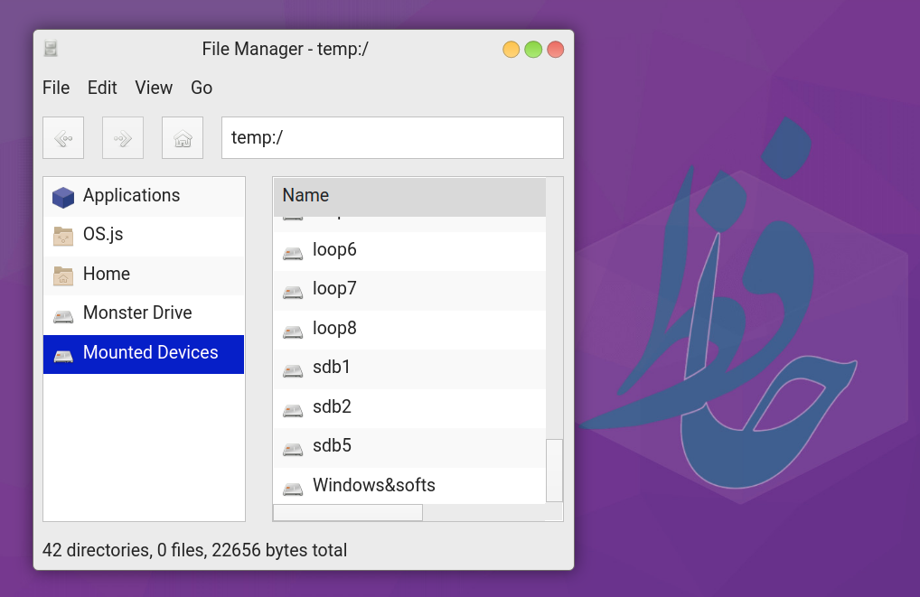Open the Edit menu
Viewport: 920px width, 597px height.
pyautogui.click(x=102, y=88)
